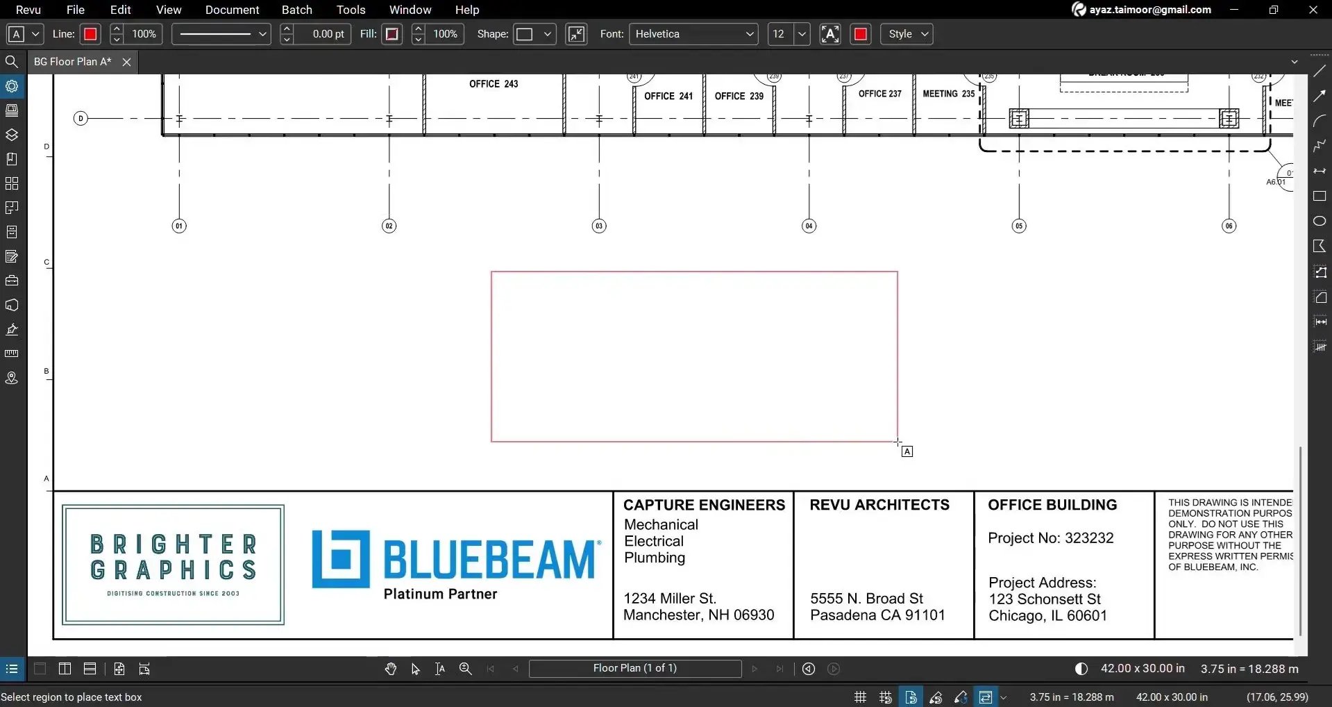This screenshot has height=707, width=1332.
Task: Click the Floor Plan page label field
Action: (x=634, y=668)
